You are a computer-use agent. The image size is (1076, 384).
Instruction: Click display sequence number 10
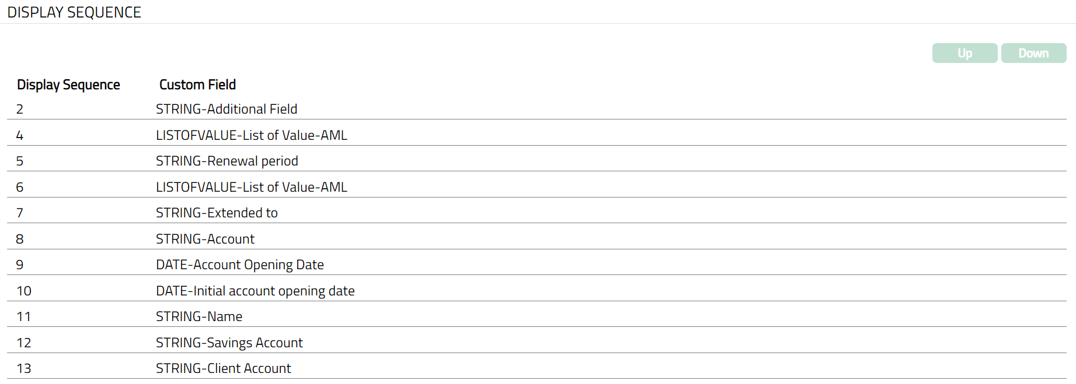[x=24, y=291]
